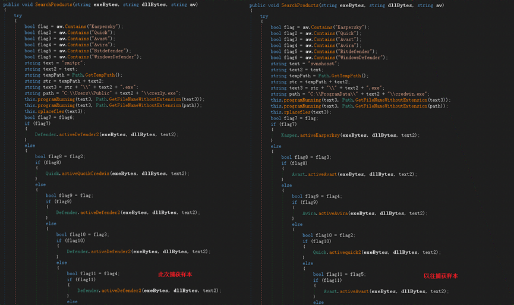The width and height of the screenshot is (514, 305).
Task: Click 'bool flag10 = flag2' in right pane
Action: 329,235
